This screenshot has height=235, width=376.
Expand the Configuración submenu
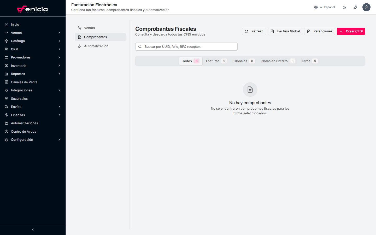pos(21,139)
